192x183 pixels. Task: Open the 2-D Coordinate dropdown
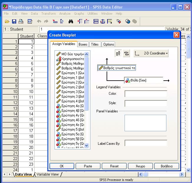pyautogui.click(x=151, y=53)
